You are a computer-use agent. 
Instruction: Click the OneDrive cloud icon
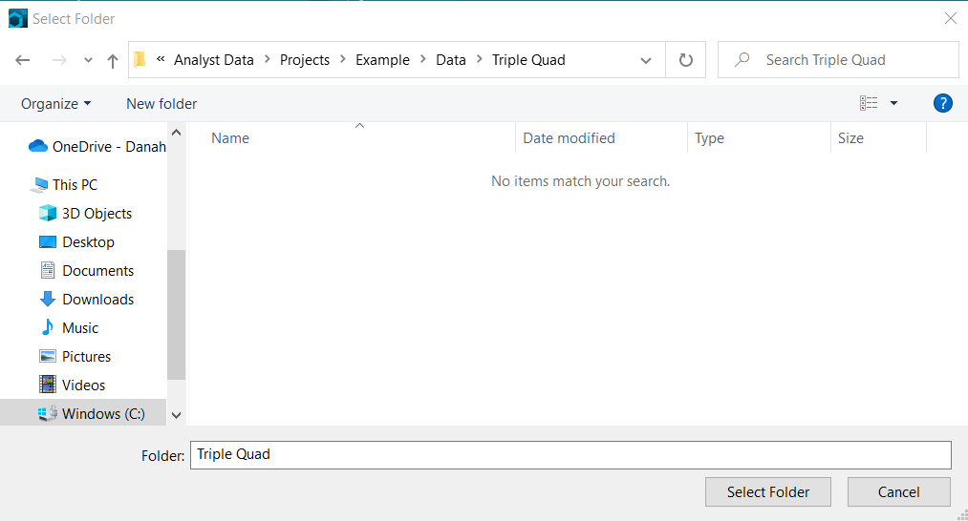click(38, 145)
